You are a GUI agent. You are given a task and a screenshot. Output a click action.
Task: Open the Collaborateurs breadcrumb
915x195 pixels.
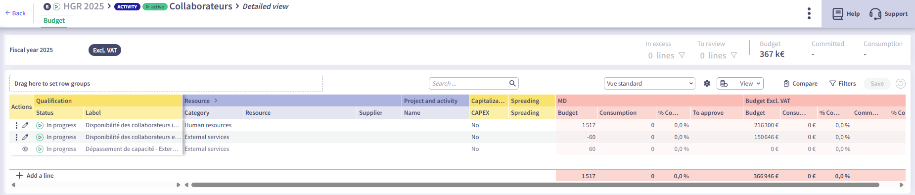pyautogui.click(x=201, y=6)
